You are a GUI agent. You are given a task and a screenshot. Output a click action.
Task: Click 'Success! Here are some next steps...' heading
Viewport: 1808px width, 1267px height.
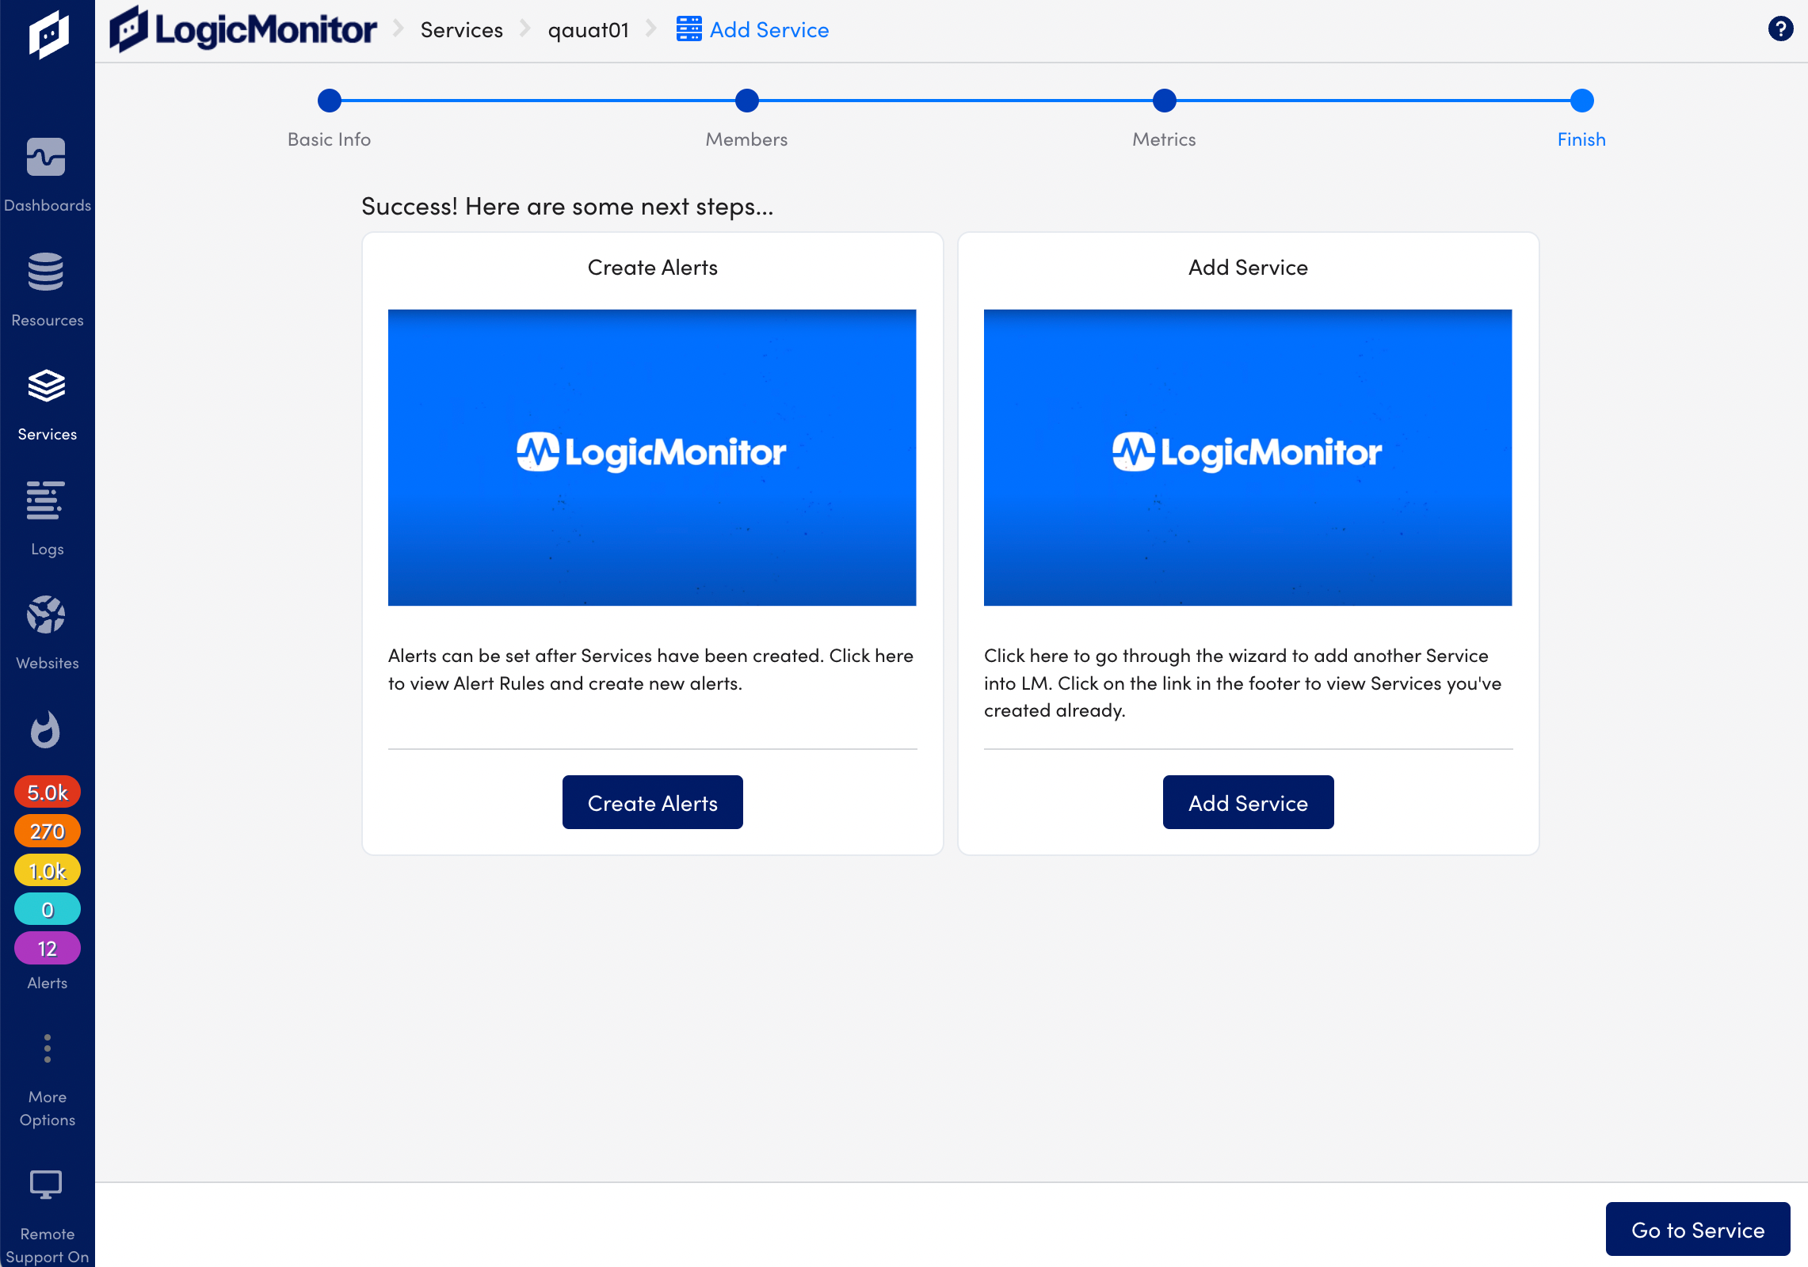(x=567, y=206)
